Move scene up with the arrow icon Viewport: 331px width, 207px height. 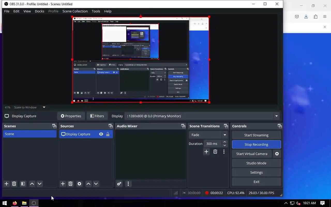click(32, 184)
